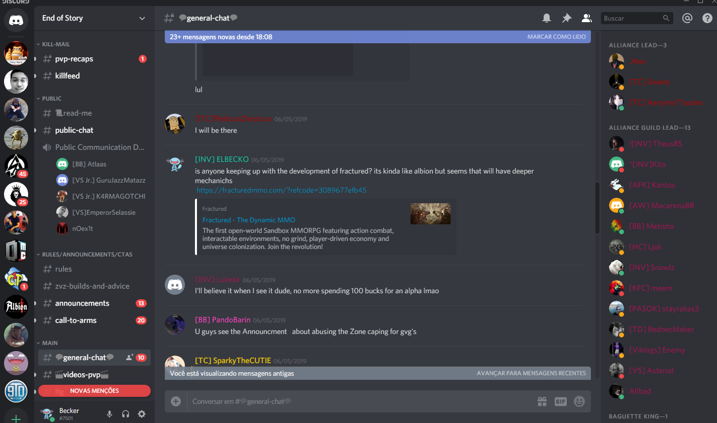717x423 pixels.
Task: Click [TC] SparkyTheCUTIE username
Action: coord(233,361)
